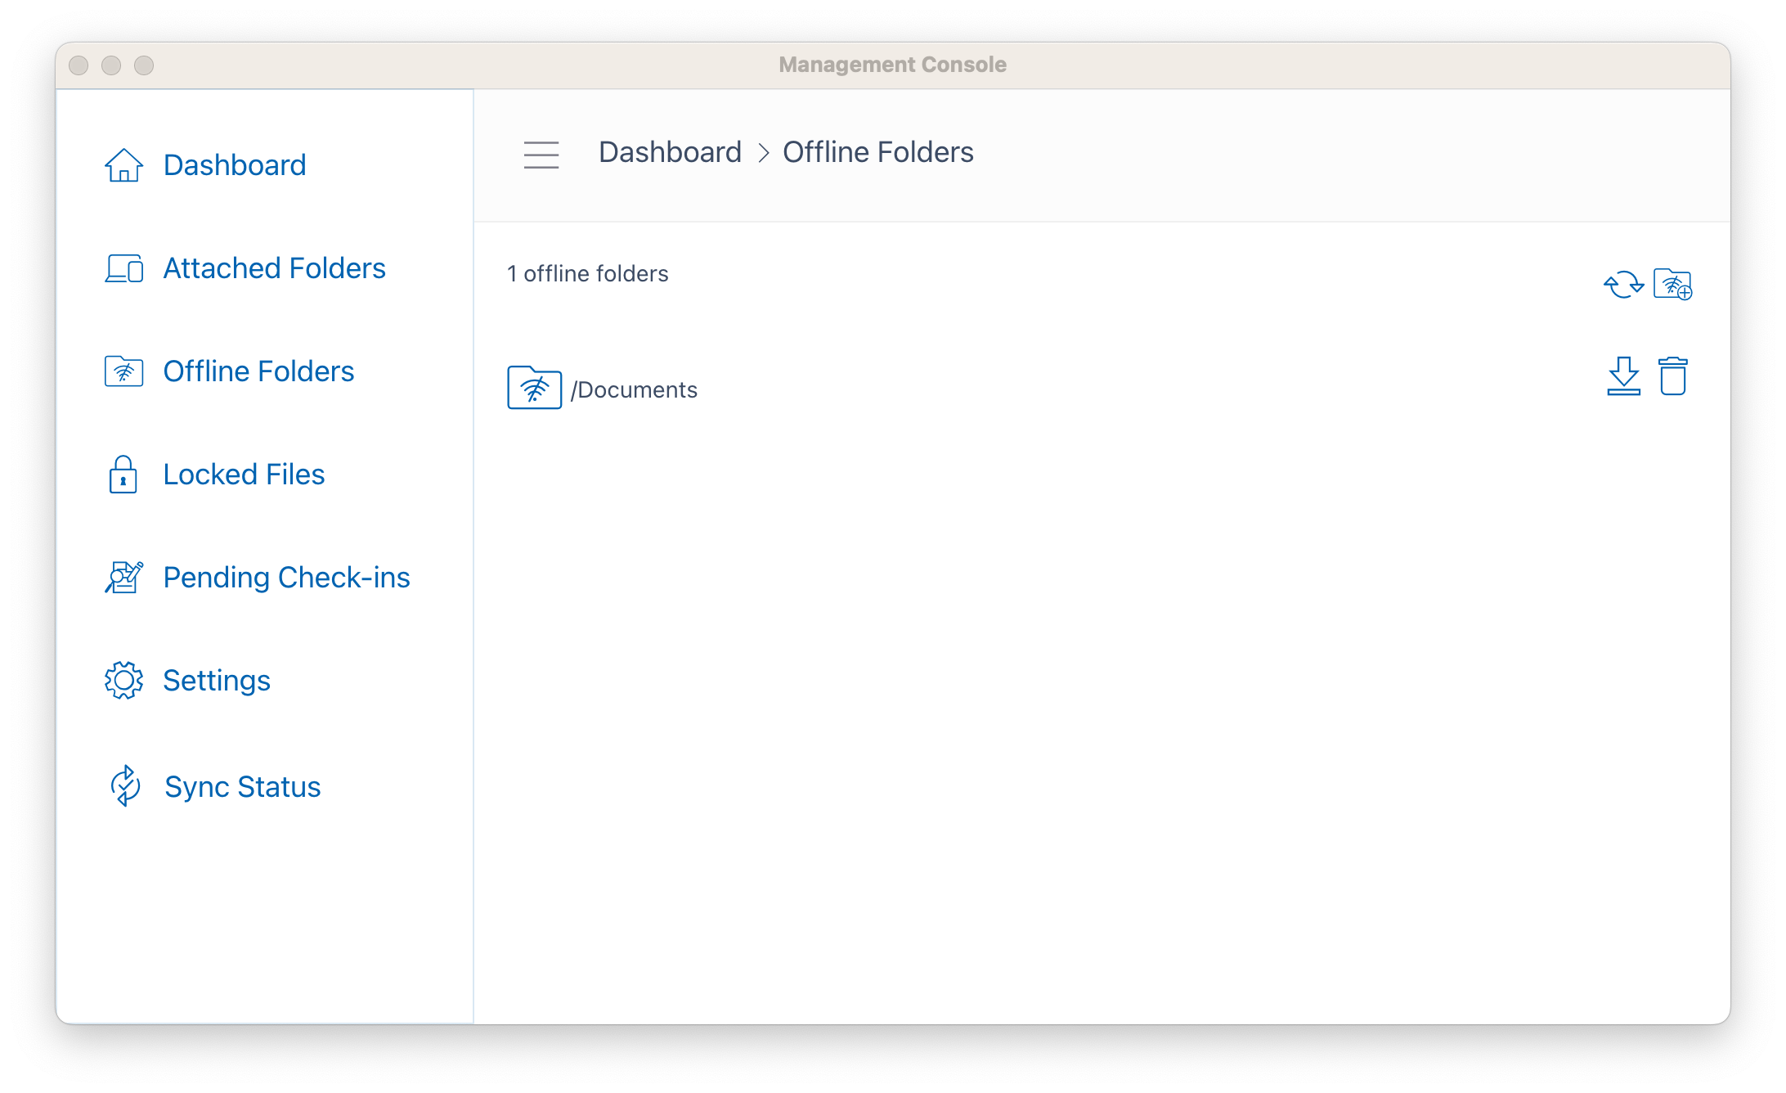This screenshot has height=1093, width=1786.
Task: Go to Locked Files section
Action: click(244, 475)
